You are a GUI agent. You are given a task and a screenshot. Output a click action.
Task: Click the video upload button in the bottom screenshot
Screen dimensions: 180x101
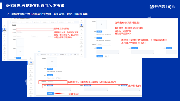pyautogui.click(x=50, y=69)
